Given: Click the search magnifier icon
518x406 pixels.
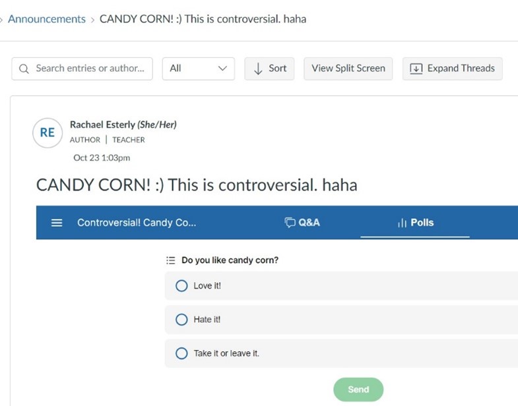Looking at the screenshot, I should point(24,69).
